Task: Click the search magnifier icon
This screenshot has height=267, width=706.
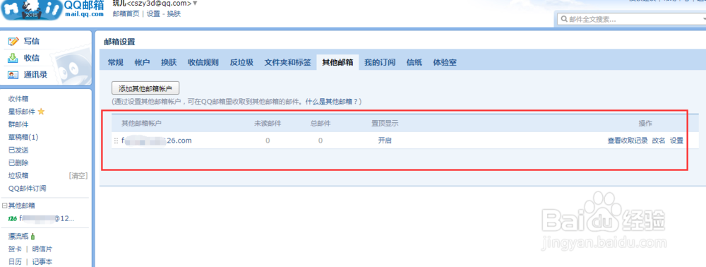Action: [x=563, y=19]
